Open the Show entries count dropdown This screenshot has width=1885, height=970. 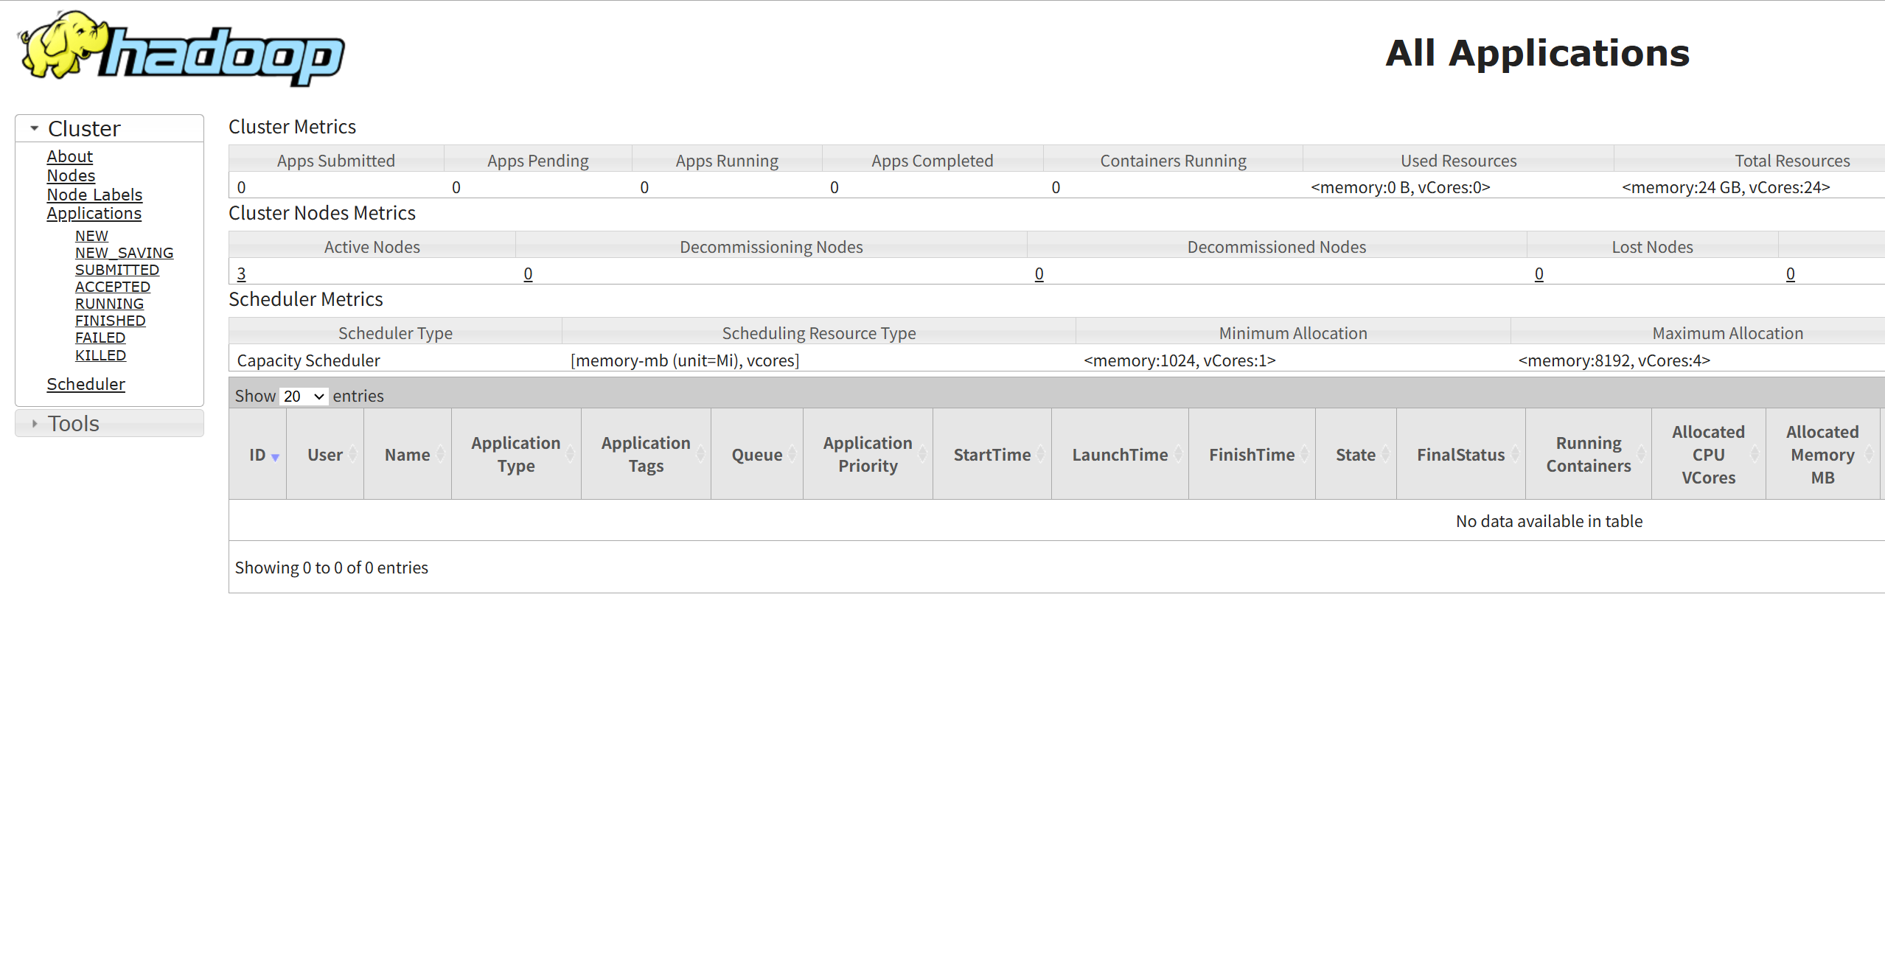point(304,397)
